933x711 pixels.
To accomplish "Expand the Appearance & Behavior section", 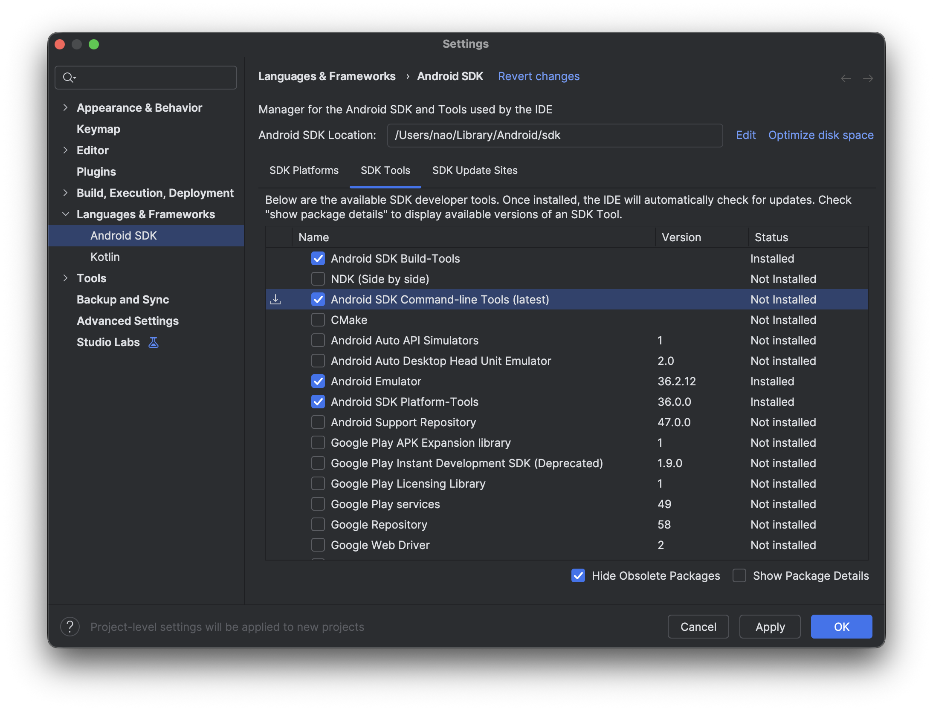I will tap(66, 107).
